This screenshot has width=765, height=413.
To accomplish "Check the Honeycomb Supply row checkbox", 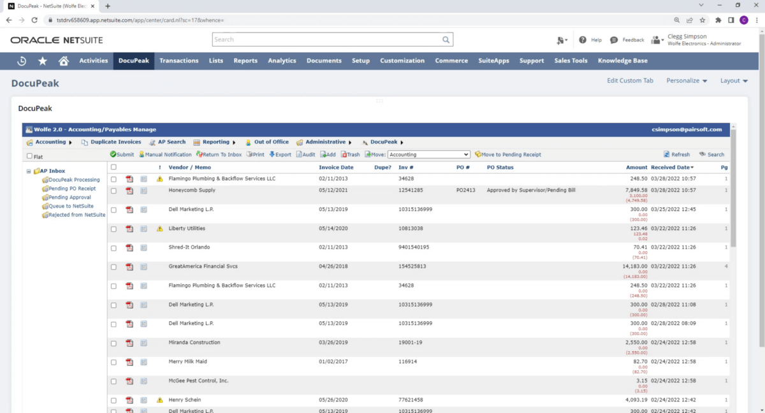I will coord(113,191).
